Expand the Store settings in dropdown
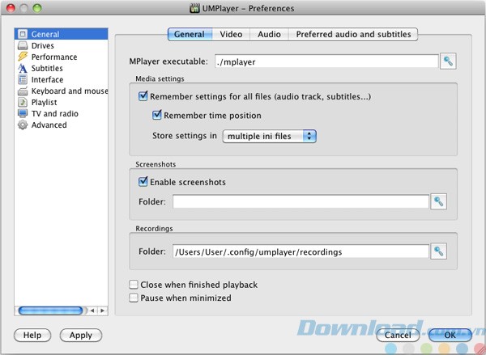The image size is (486, 355). tap(269, 136)
